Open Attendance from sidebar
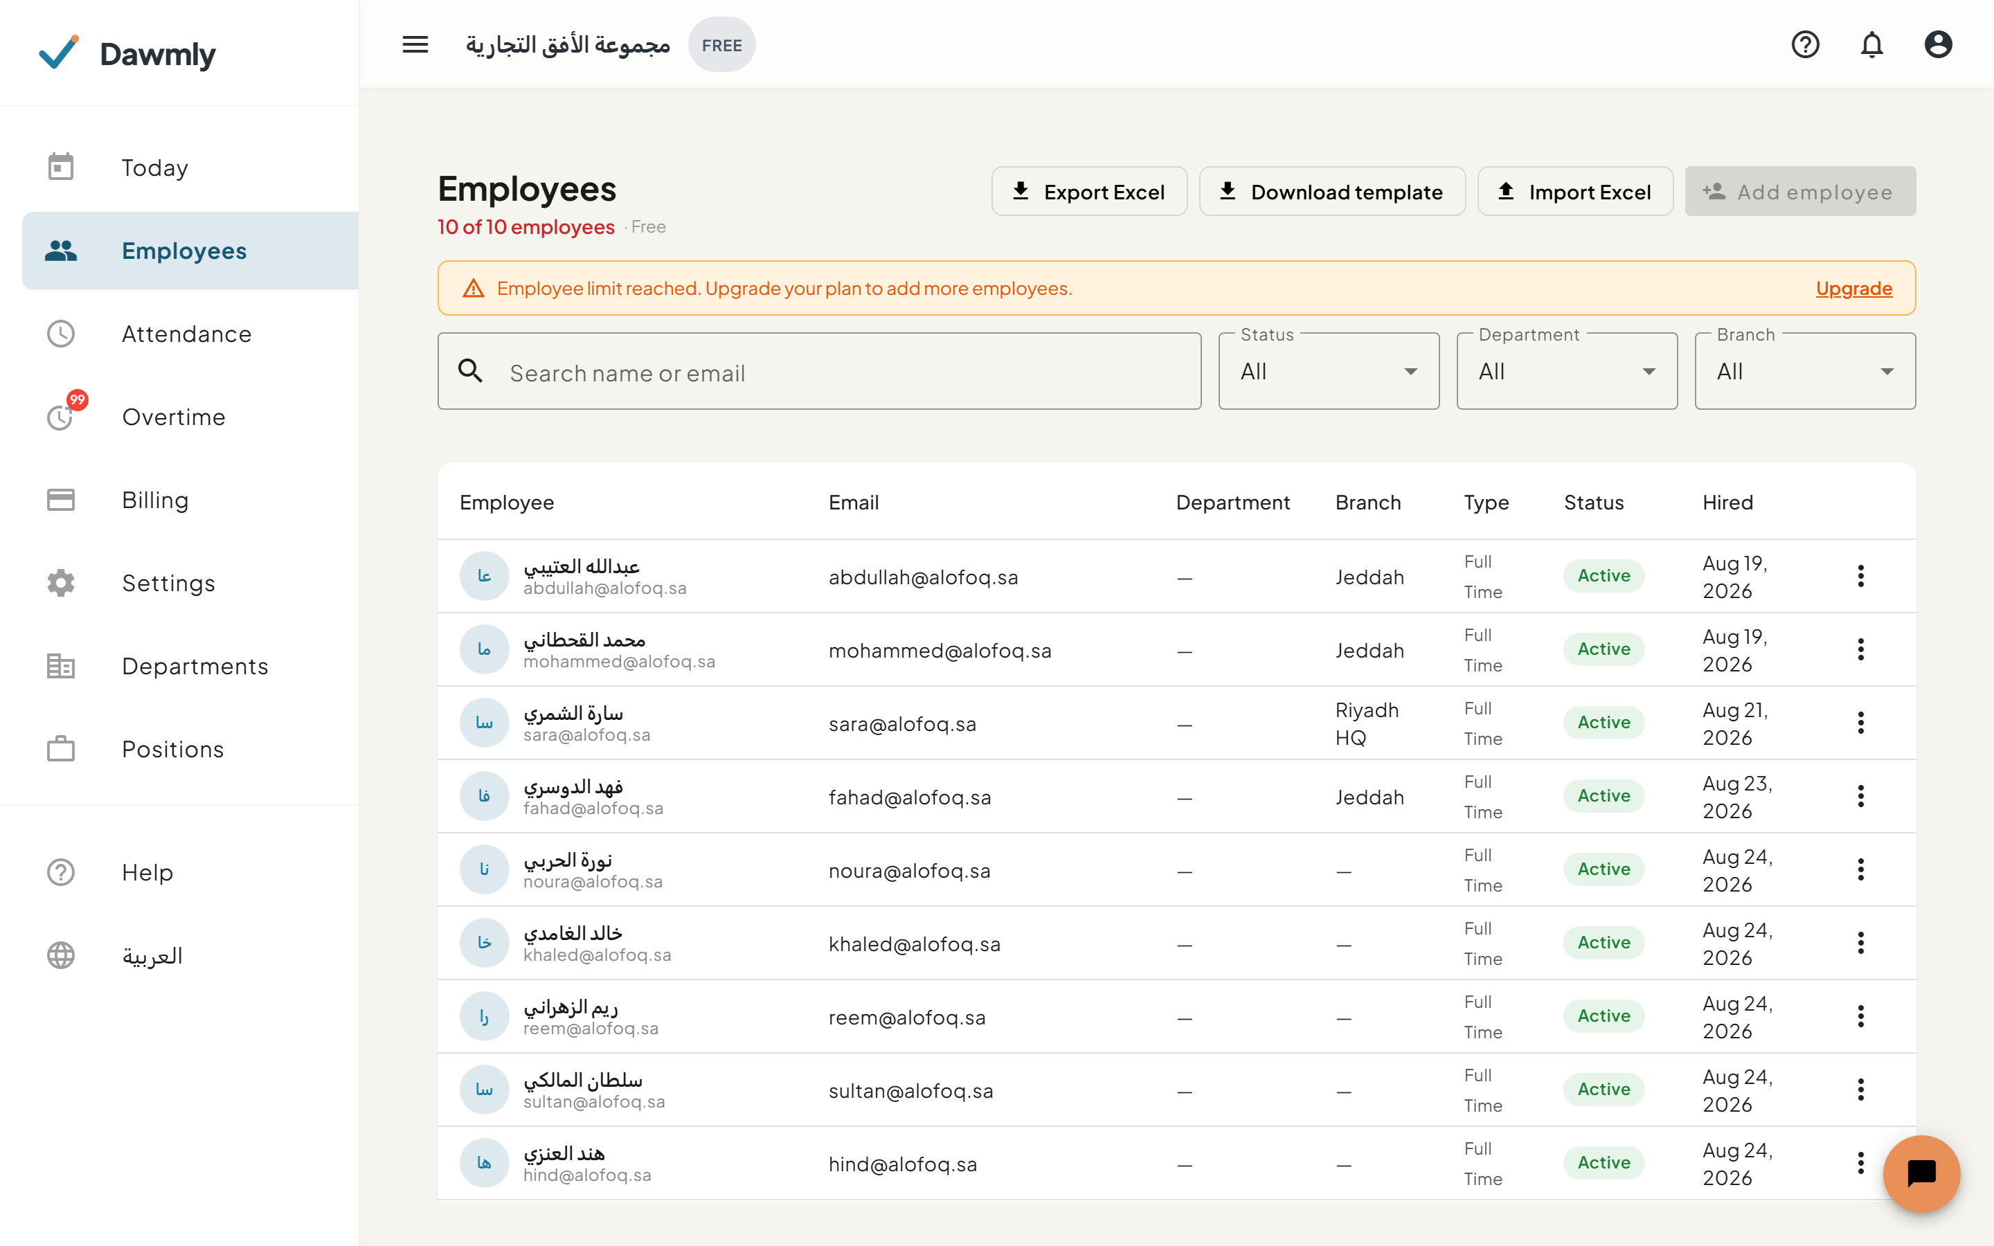The image size is (1994, 1246). 190,334
